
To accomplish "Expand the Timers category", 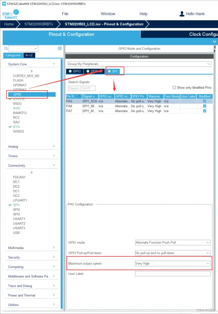I will tap(54, 156).
